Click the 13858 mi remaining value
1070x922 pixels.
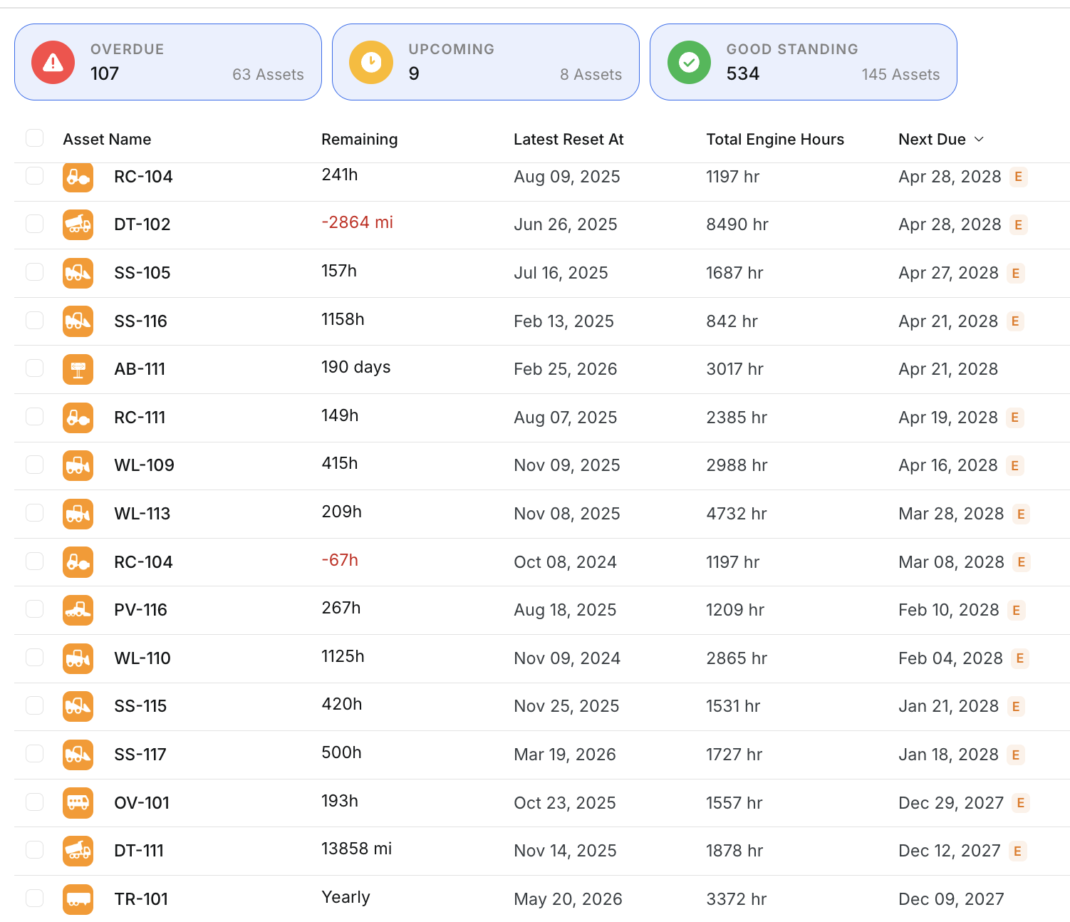[357, 849]
